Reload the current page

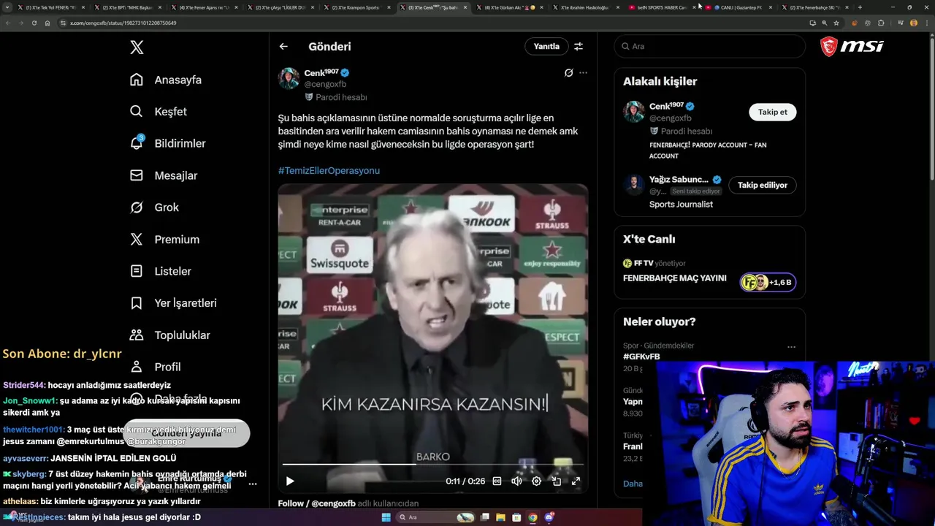click(x=34, y=23)
